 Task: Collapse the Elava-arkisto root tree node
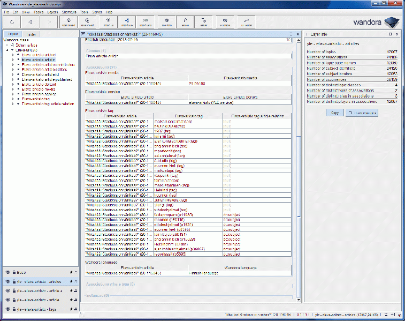pyautogui.click(x=7, y=50)
